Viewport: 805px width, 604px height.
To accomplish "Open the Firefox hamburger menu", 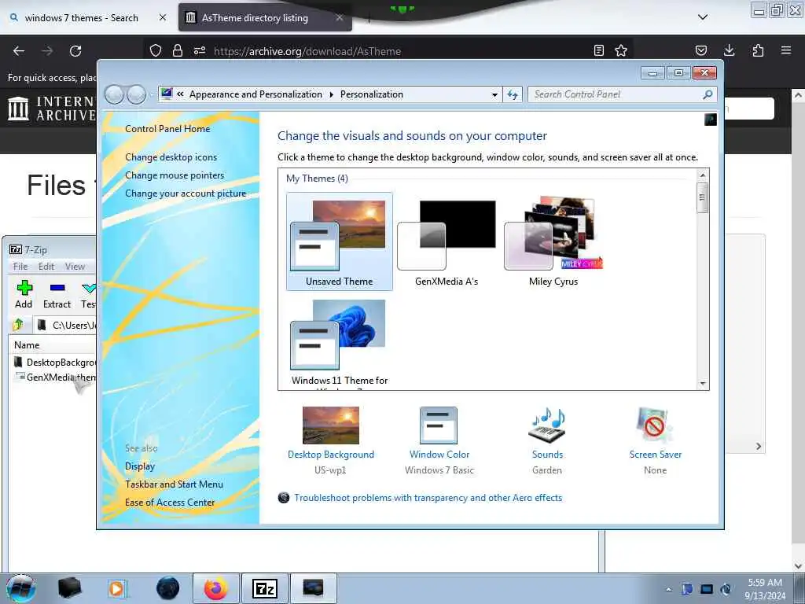I will coord(786,50).
